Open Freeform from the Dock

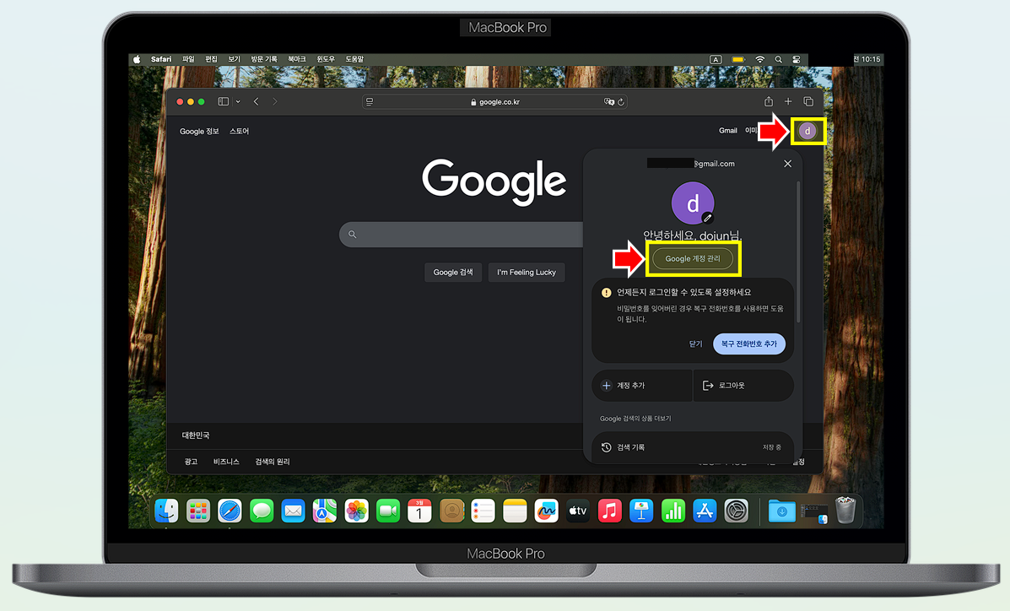[x=546, y=511]
